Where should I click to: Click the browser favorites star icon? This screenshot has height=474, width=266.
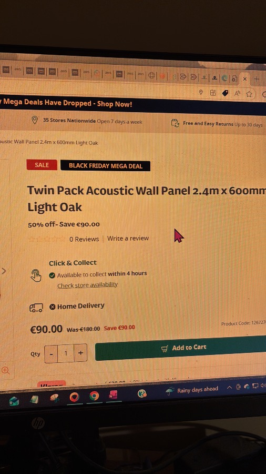[249, 94]
